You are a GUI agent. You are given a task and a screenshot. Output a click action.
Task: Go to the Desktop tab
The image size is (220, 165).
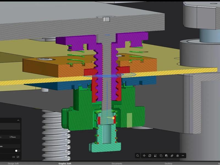pos(169,164)
